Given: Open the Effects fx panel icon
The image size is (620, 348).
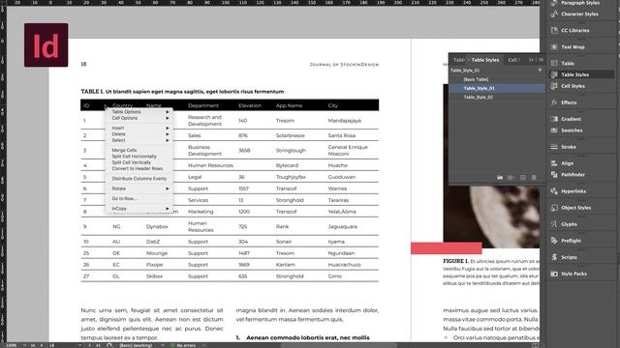Looking at the screenshot, I should (x=554, y=102).
